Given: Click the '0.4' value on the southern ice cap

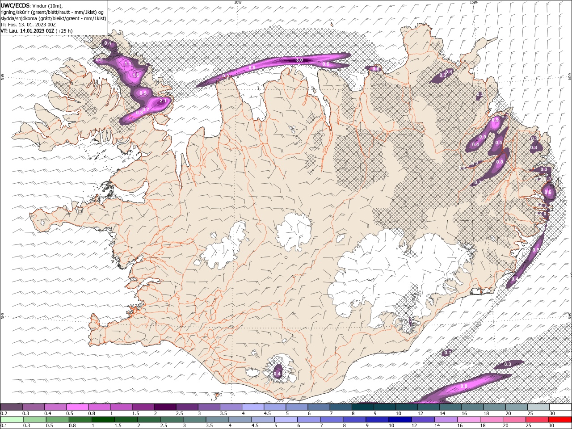Looking at the screenshot, I should tap(277, 374).
